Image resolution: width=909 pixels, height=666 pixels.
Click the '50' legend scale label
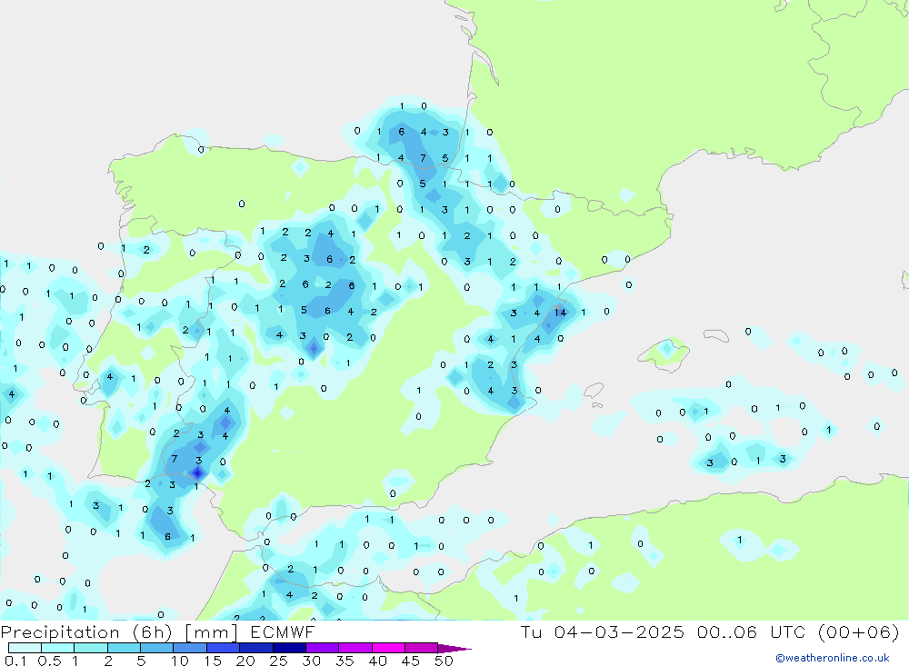click(445, 661)
